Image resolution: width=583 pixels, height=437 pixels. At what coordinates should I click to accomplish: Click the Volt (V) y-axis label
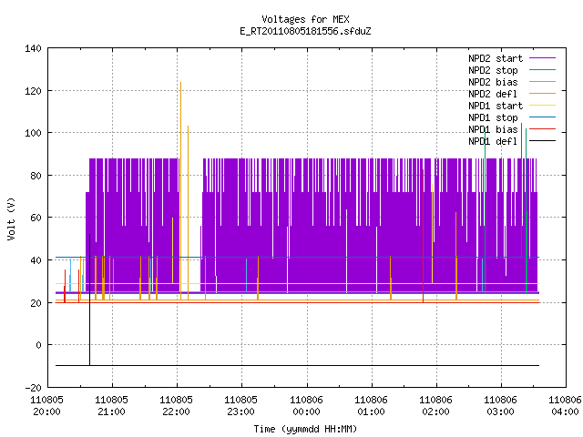click(x=12, y=218)
